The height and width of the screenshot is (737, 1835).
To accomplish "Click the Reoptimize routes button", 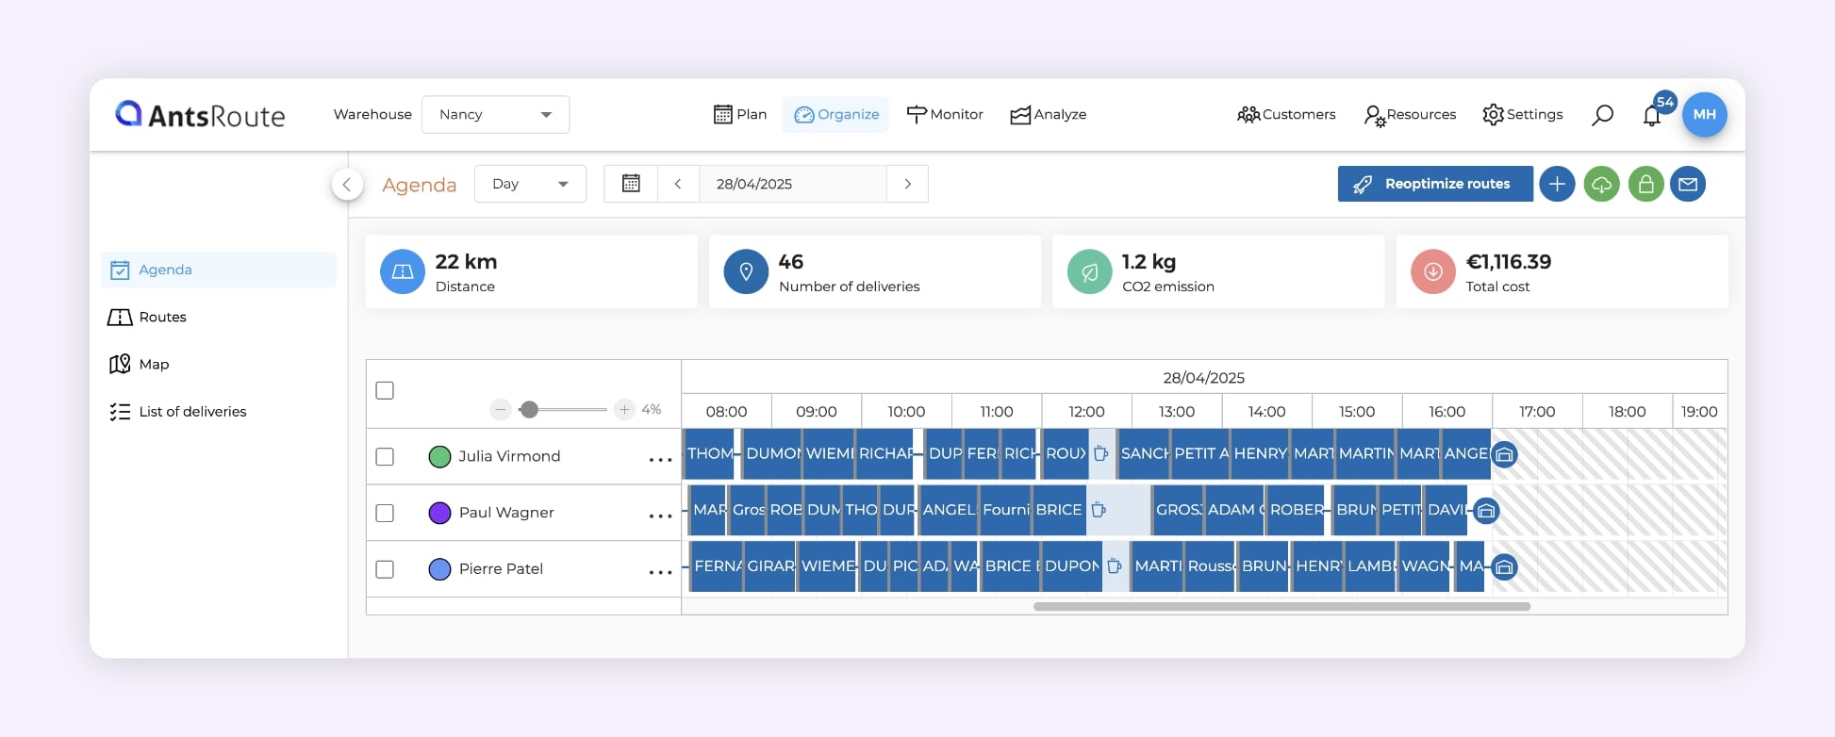I will 1434,184.
